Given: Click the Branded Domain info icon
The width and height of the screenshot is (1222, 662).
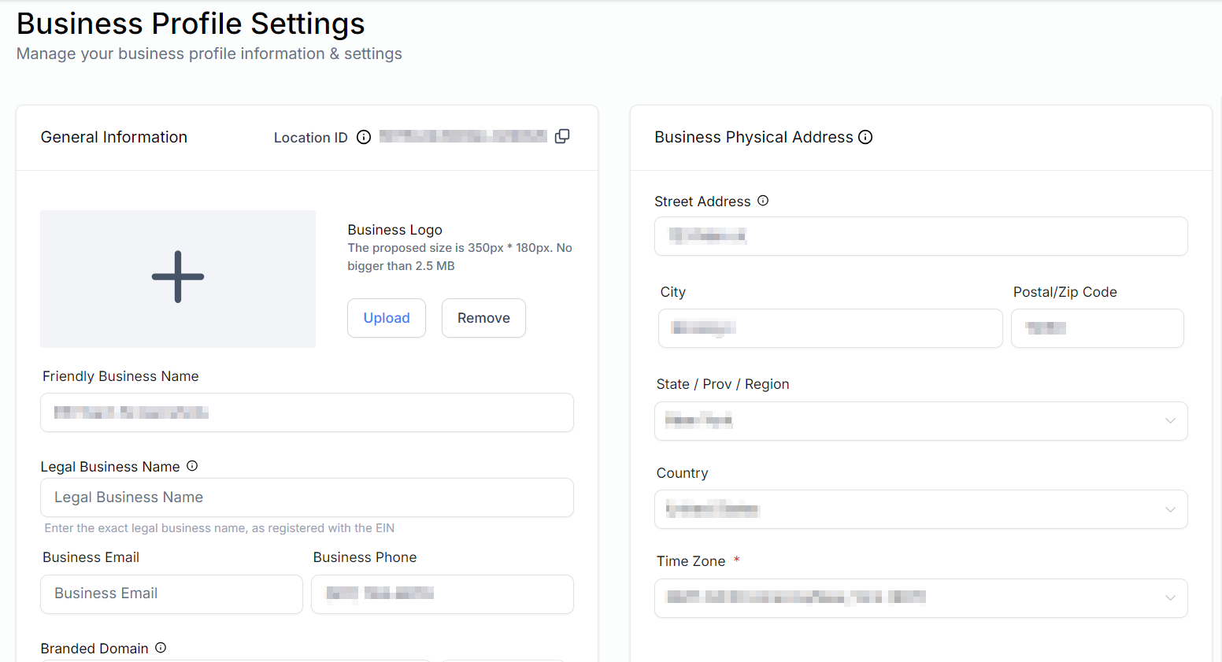Looking at the screenshot, I should [161, 648].
